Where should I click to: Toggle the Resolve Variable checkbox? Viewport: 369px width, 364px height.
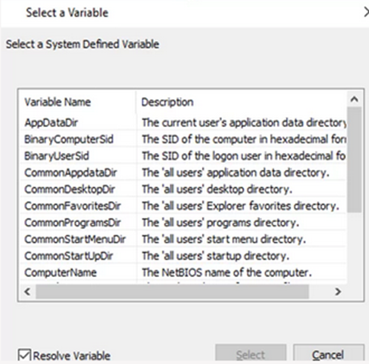tap(25, 355)
